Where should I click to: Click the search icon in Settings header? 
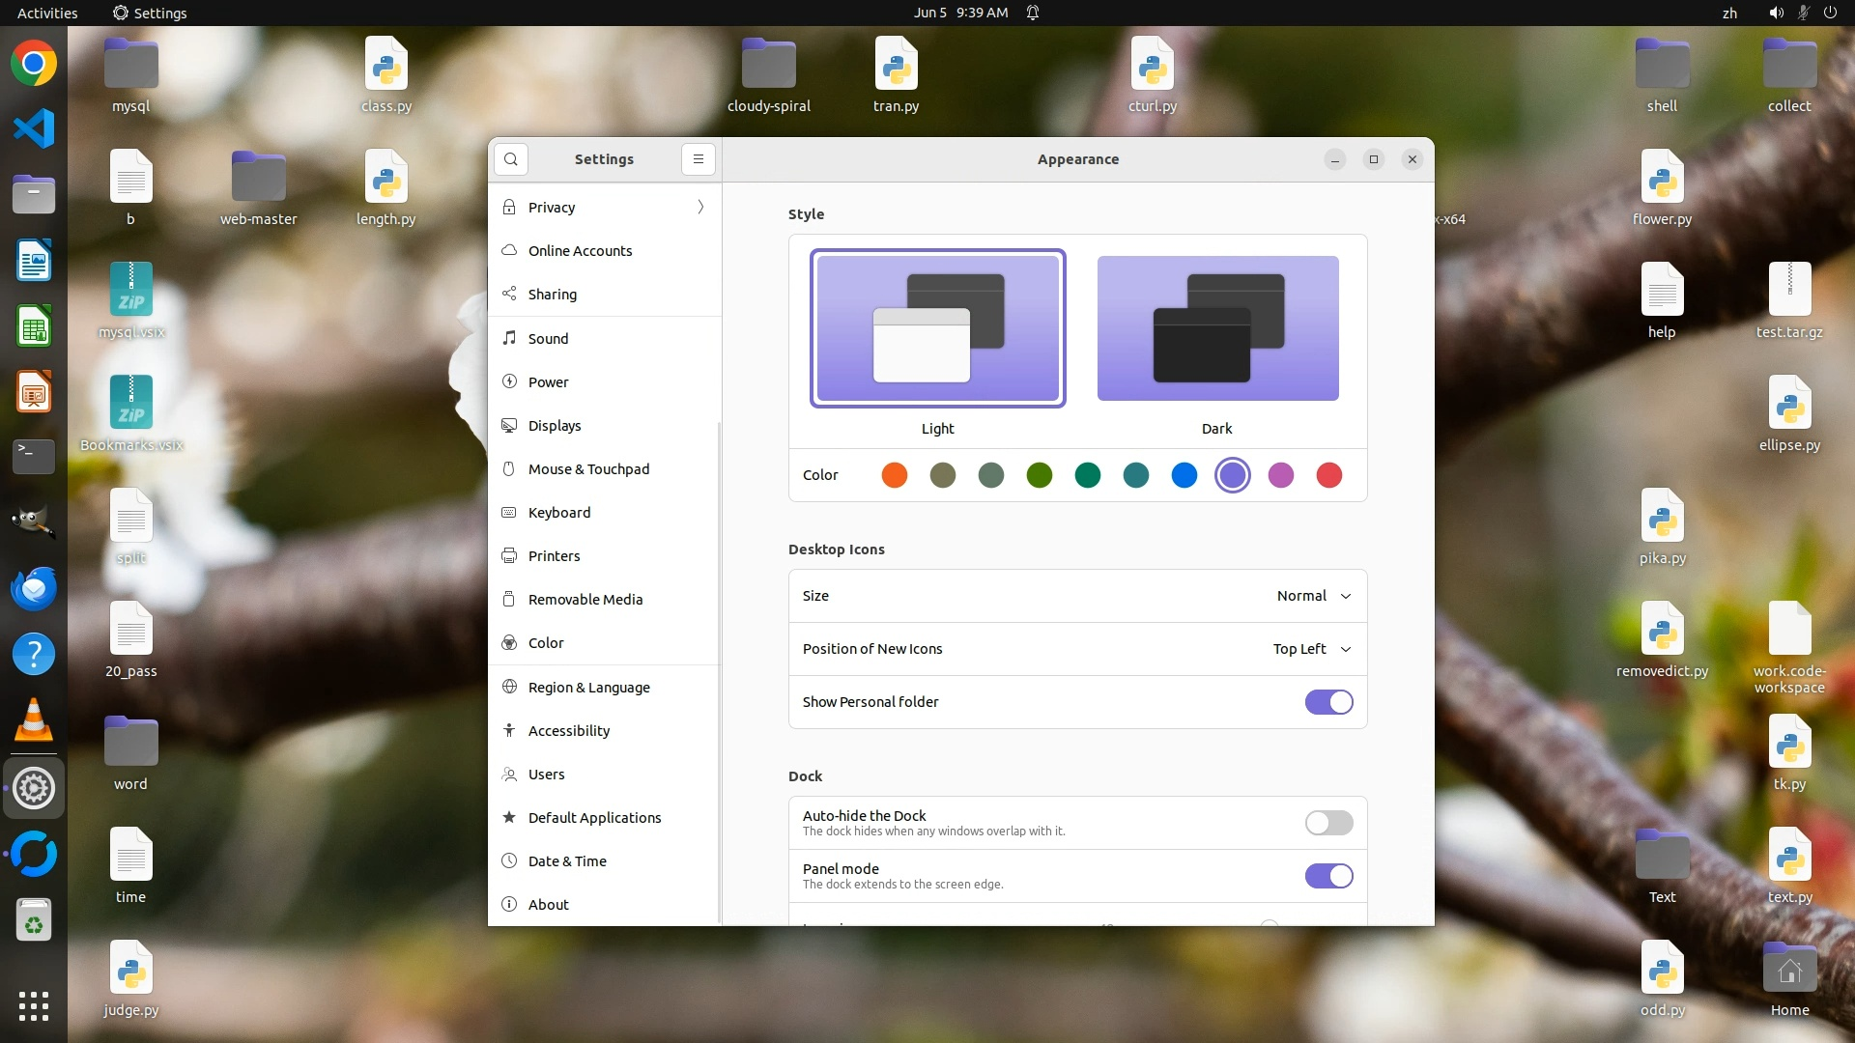pos(511,159)
